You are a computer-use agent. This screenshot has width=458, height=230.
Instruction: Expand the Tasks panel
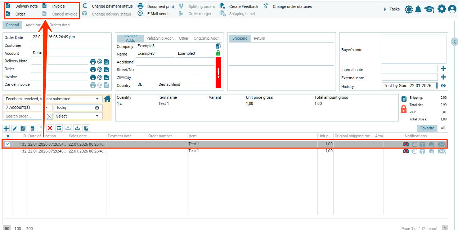(x=391, y=9)
